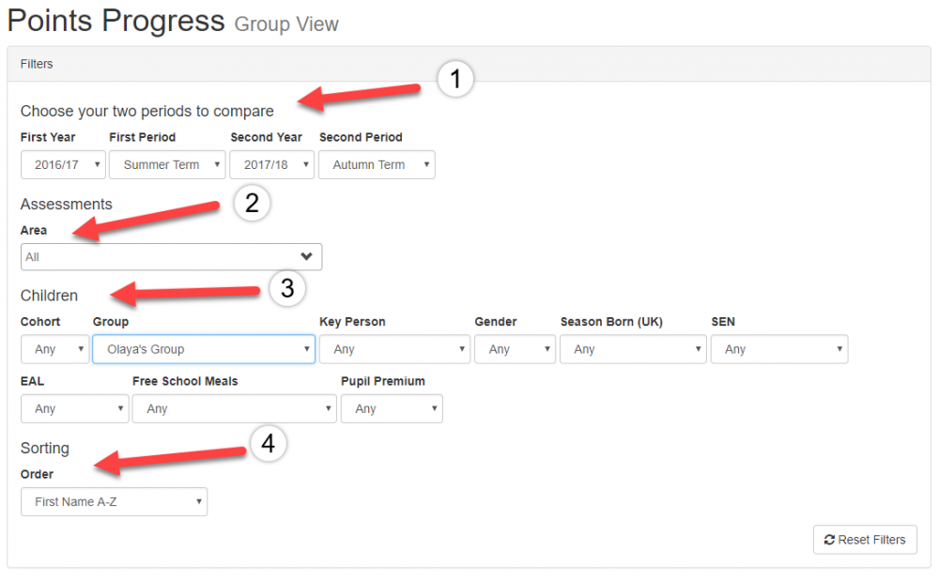Open the Order sorting dropdown

pyautogui.click(x=114, y=501)
